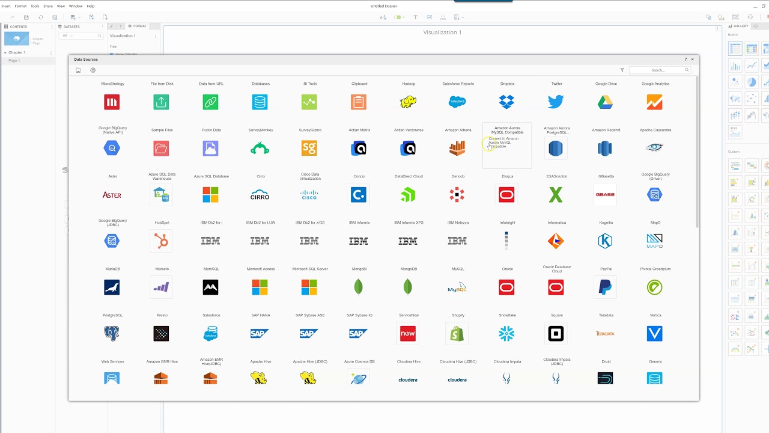Choose File from Disk data source
The image size is (769, 433).
tap(161, 102)
